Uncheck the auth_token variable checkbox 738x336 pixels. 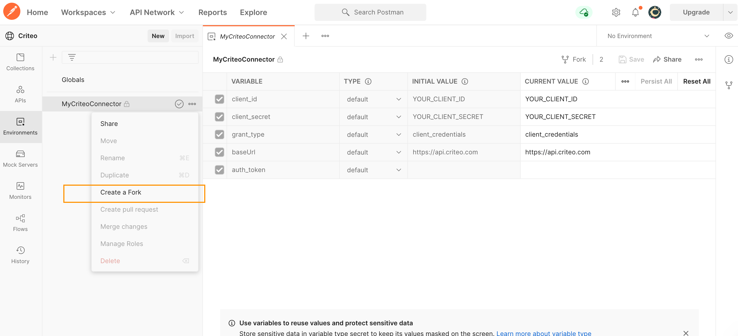click(x=220, y=170)
